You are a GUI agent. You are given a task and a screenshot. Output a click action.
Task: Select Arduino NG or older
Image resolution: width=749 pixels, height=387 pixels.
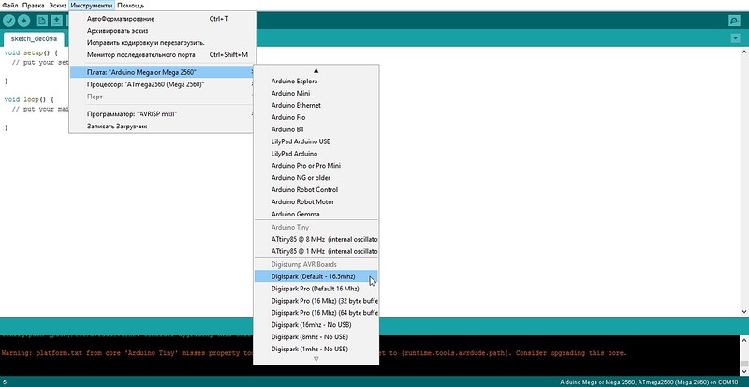[x=316, y=177]
